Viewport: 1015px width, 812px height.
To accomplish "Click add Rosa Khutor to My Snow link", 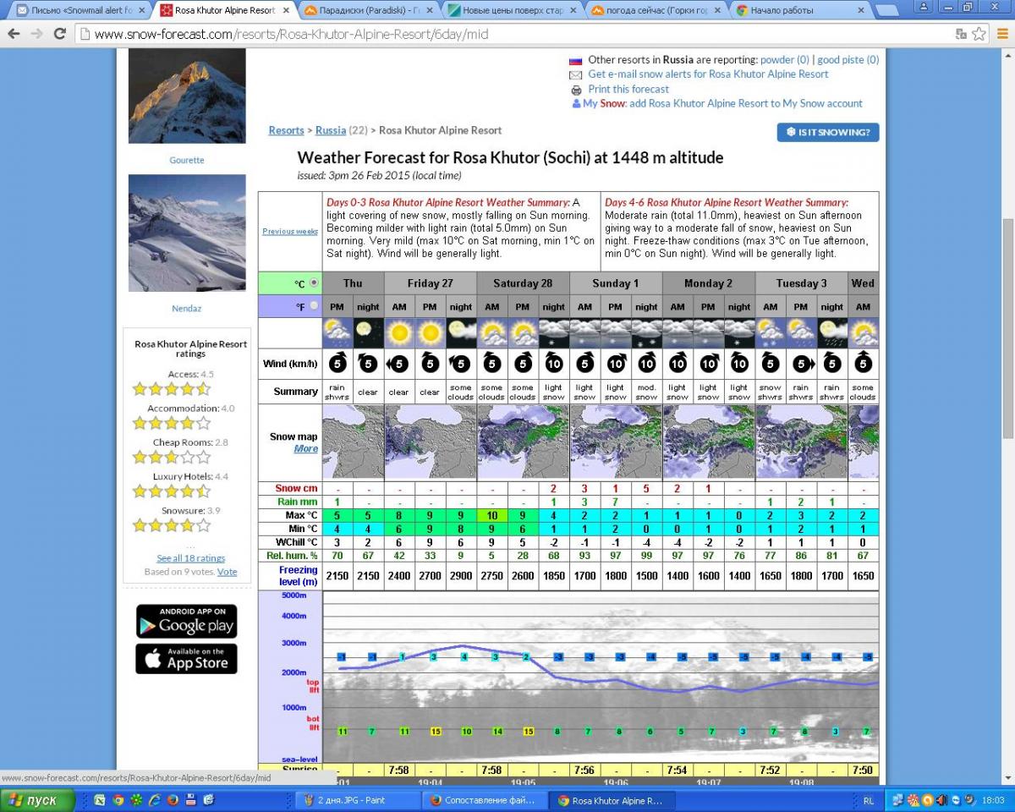I will point(746,103).
